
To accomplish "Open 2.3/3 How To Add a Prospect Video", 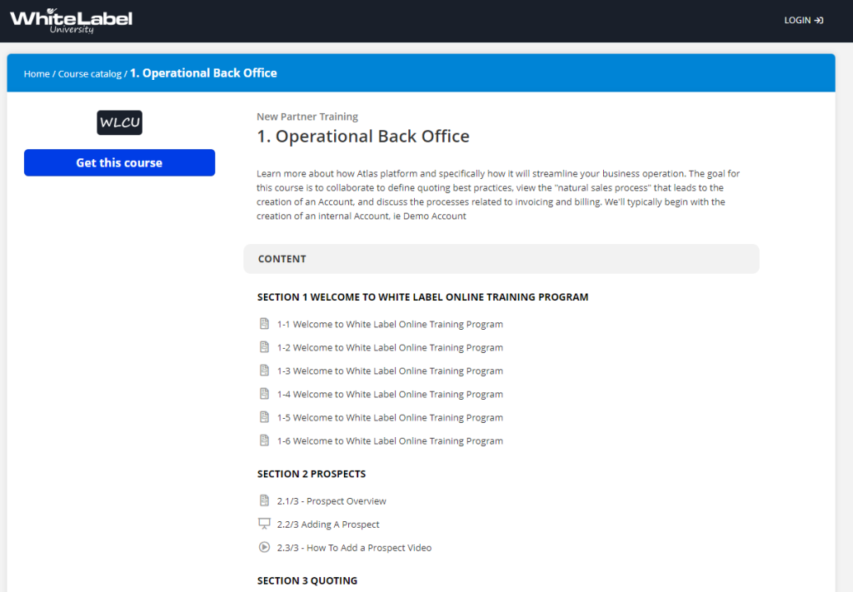I will [x=354, y=548].
